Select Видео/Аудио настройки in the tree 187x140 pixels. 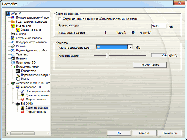pyautogui.click(x=31, y=50)
